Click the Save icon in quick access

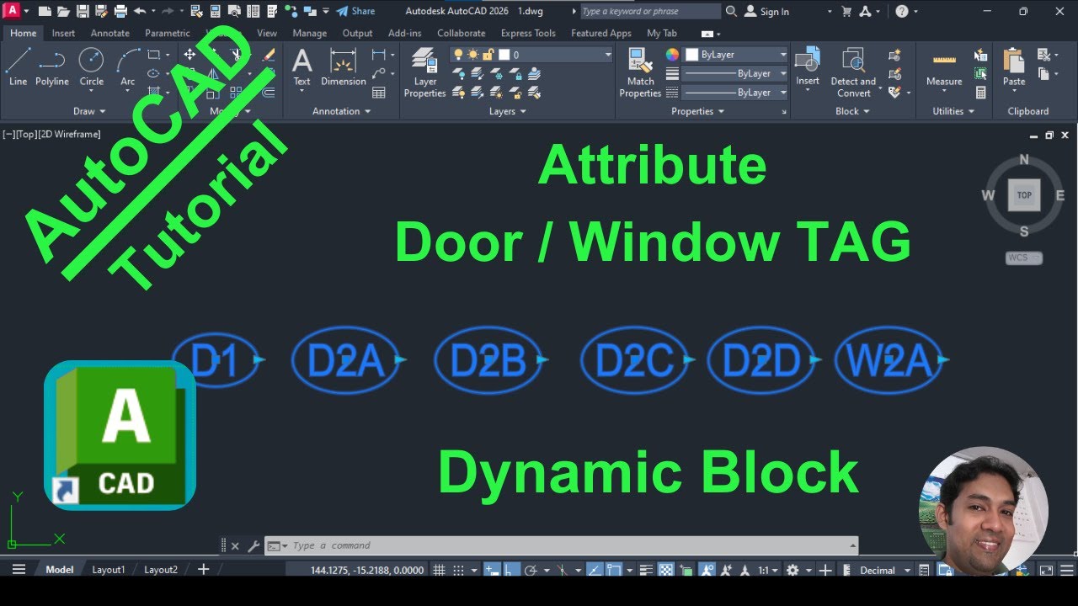[x=82, y=11]
